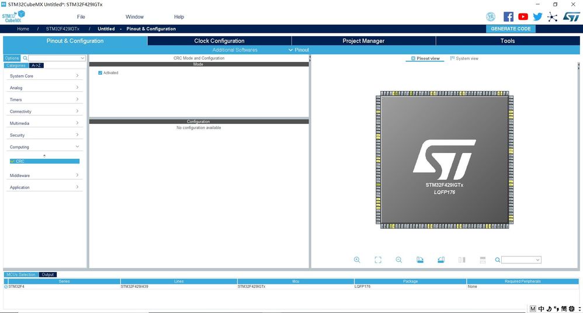Click the Package column header

tap(410, 281)
